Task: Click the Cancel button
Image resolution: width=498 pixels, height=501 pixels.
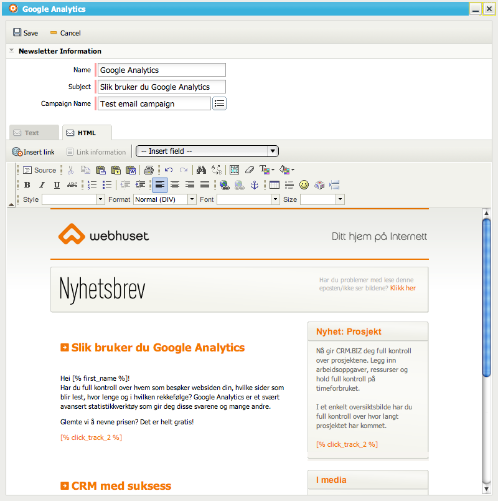Action: click(x=65, y=33)
